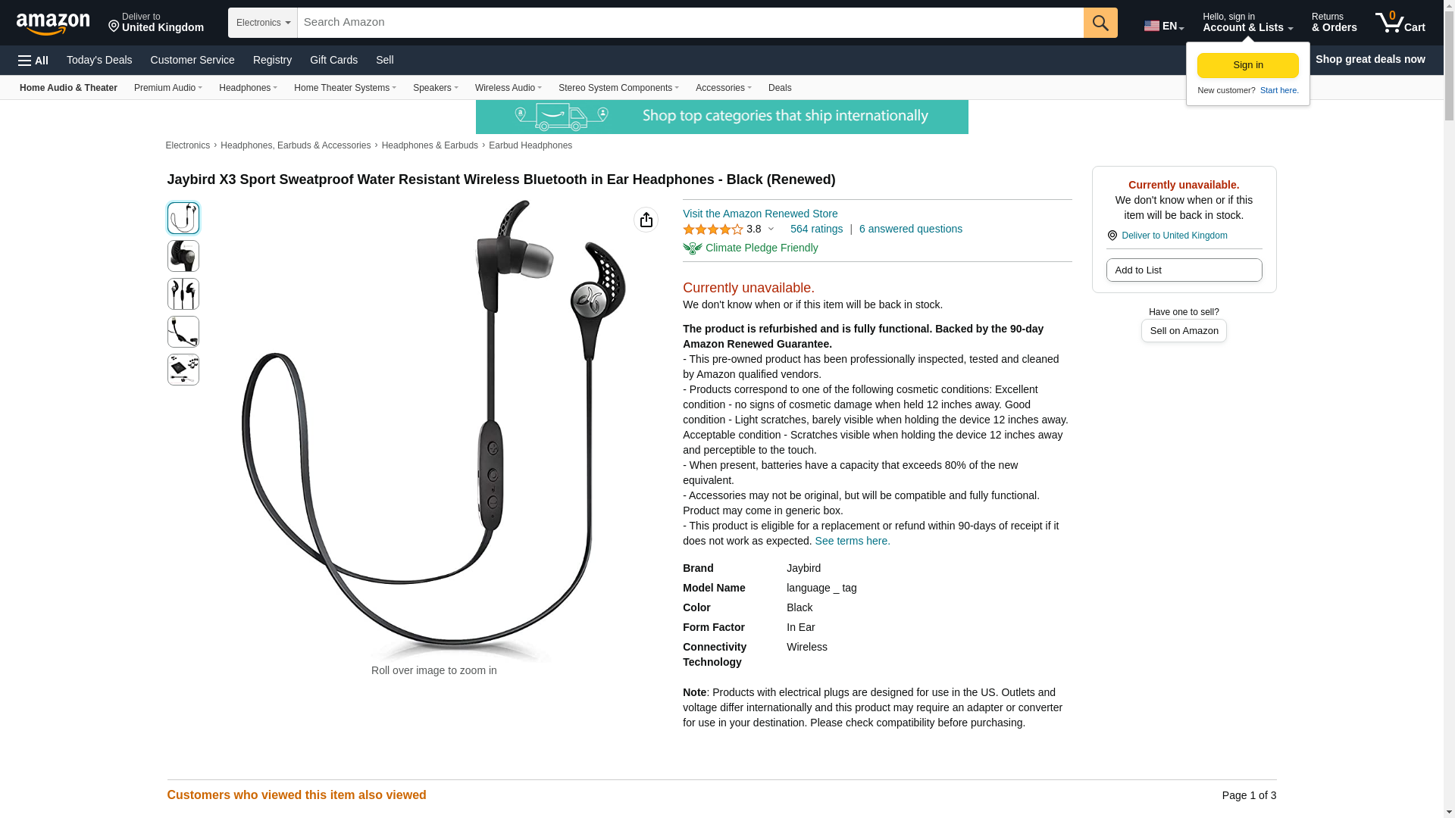
Task: Click the See terms here link
Action: (853, 541)
